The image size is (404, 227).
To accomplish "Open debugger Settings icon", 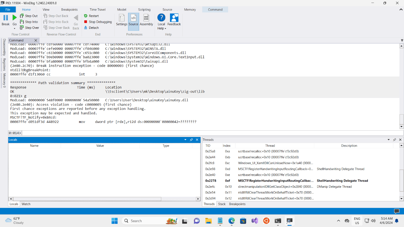I will point(121,18).
